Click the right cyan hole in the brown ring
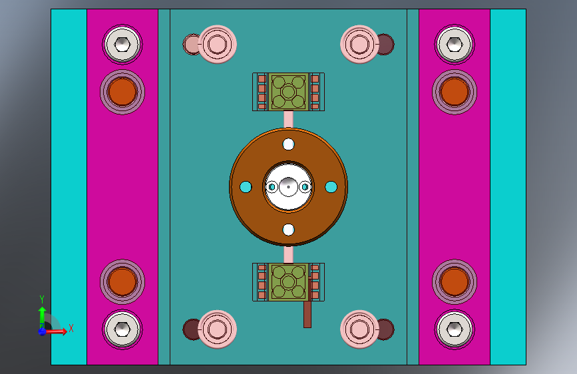This screenshot has height=374, width=577. (331, 187)
